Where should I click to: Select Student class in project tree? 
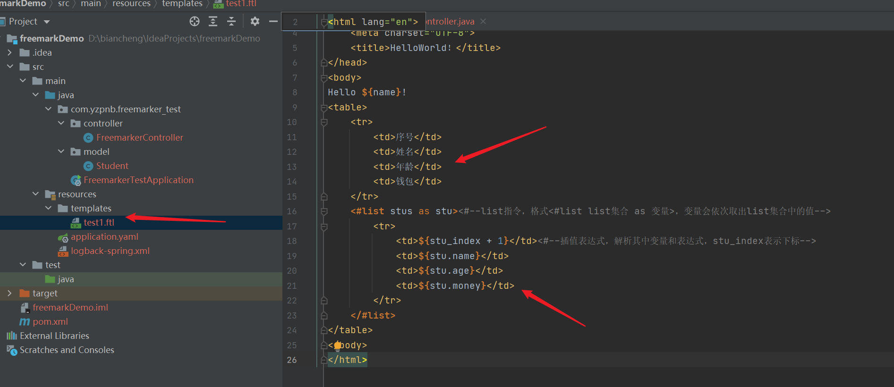pos(112,166)
